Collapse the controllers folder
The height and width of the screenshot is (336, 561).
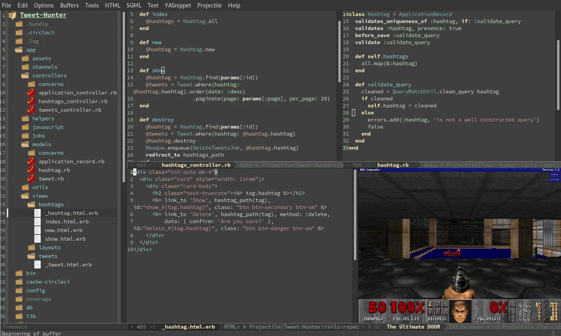point(25,75)
